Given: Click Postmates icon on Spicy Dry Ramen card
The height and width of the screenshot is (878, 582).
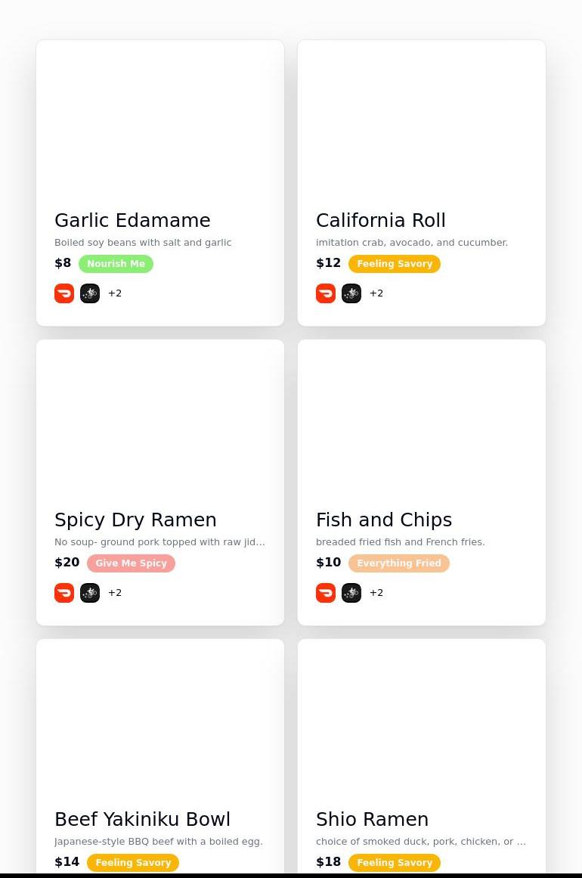Looking at the screenshot, I should [x=90, y=593].
